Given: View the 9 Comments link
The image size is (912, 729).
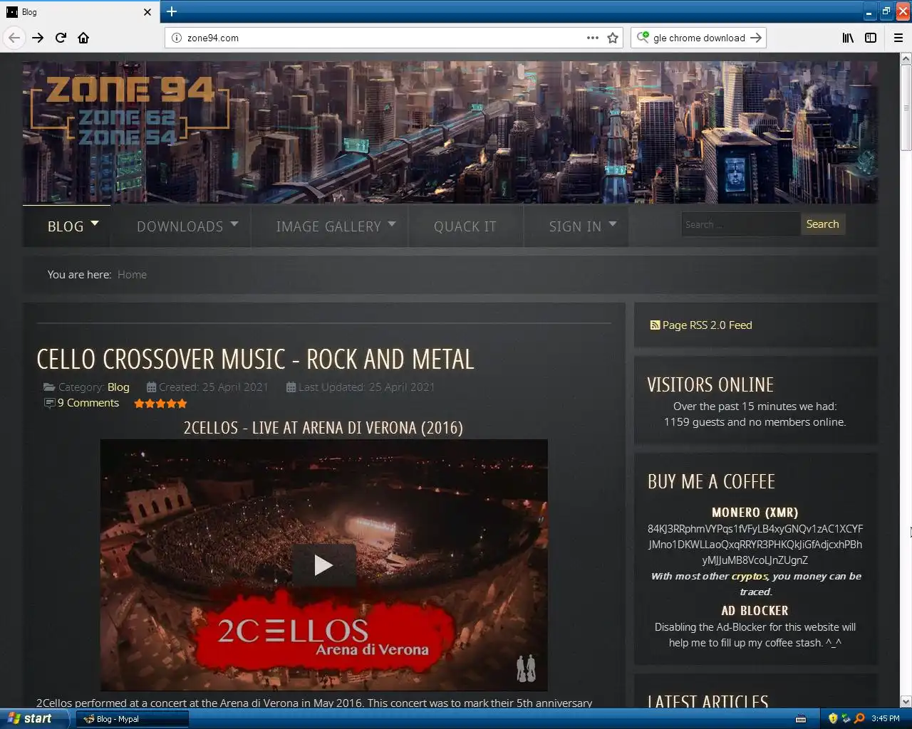Looking at the screenshot, I should 88,403.
